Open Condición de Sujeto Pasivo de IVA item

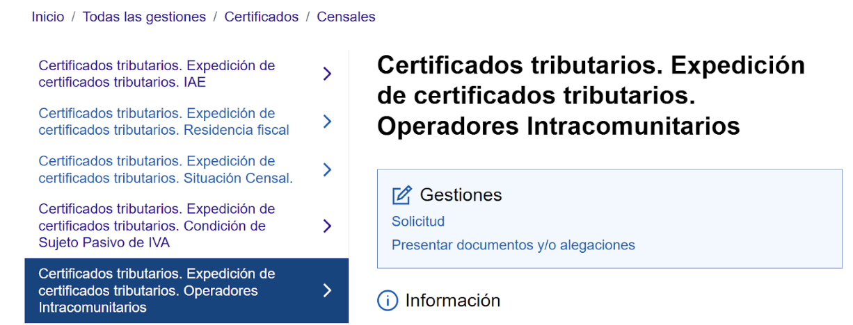point(186,226)
